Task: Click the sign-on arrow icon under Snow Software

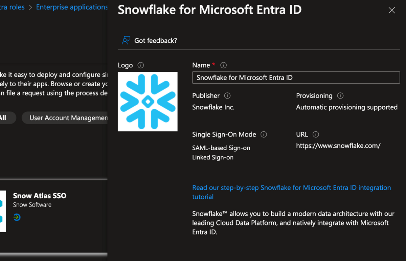Action: point(17,217)
